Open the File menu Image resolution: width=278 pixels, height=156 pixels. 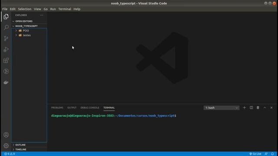coord(5,9)
